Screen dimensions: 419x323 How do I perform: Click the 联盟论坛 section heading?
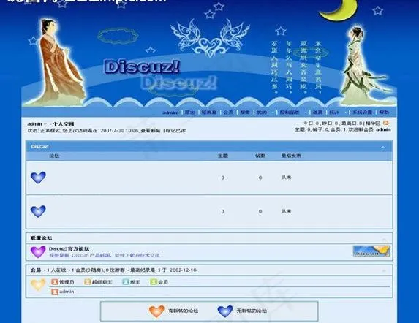pos(41,237)
